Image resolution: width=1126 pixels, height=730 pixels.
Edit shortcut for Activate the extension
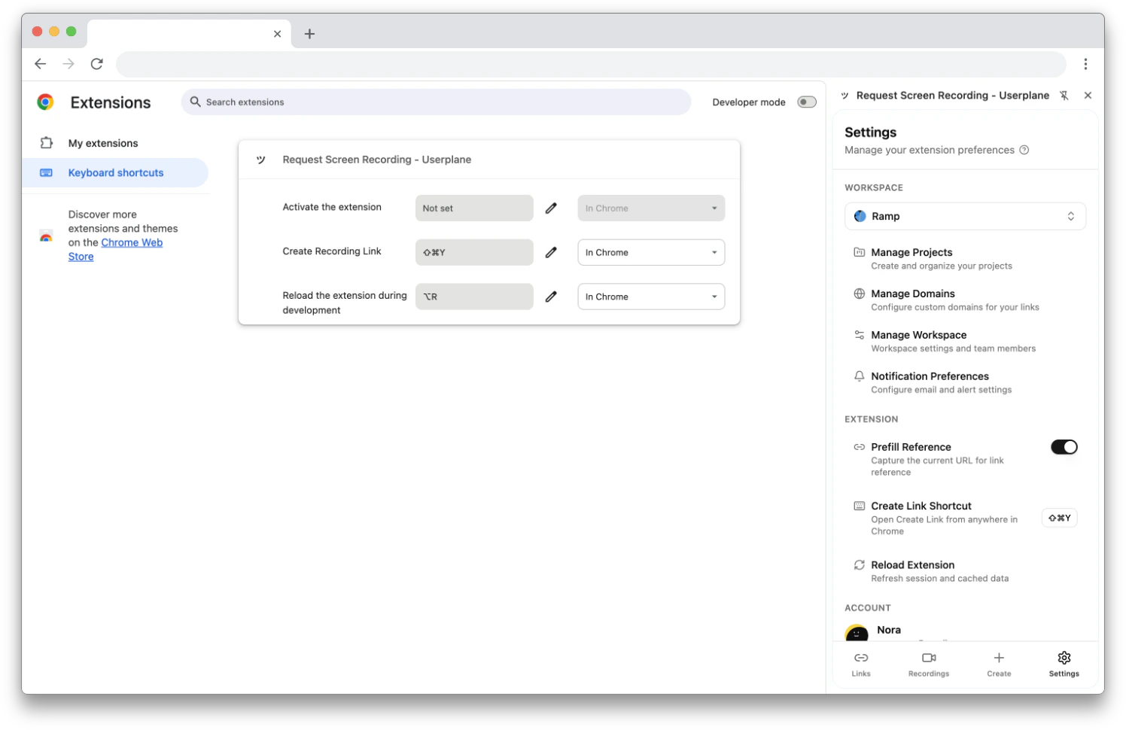coord(551,208)
